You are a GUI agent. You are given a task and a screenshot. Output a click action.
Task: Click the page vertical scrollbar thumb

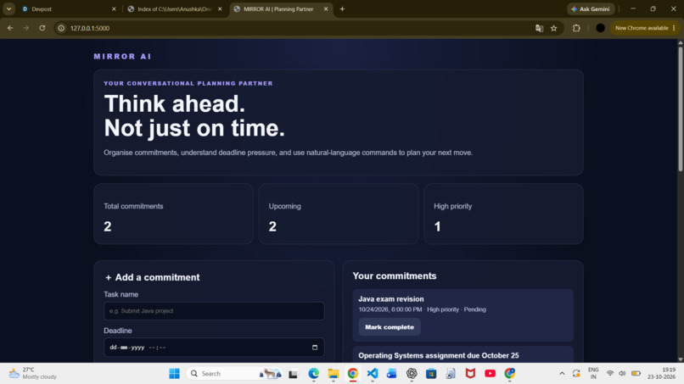[680, 109]
